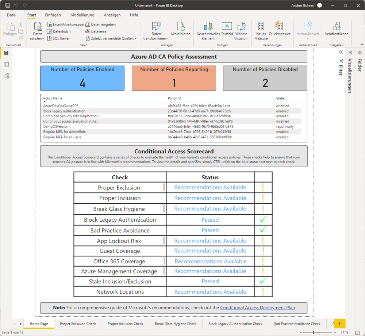The image size is (365, 336).
Task: Click the format painter brush icon
Action: [21, 38]
